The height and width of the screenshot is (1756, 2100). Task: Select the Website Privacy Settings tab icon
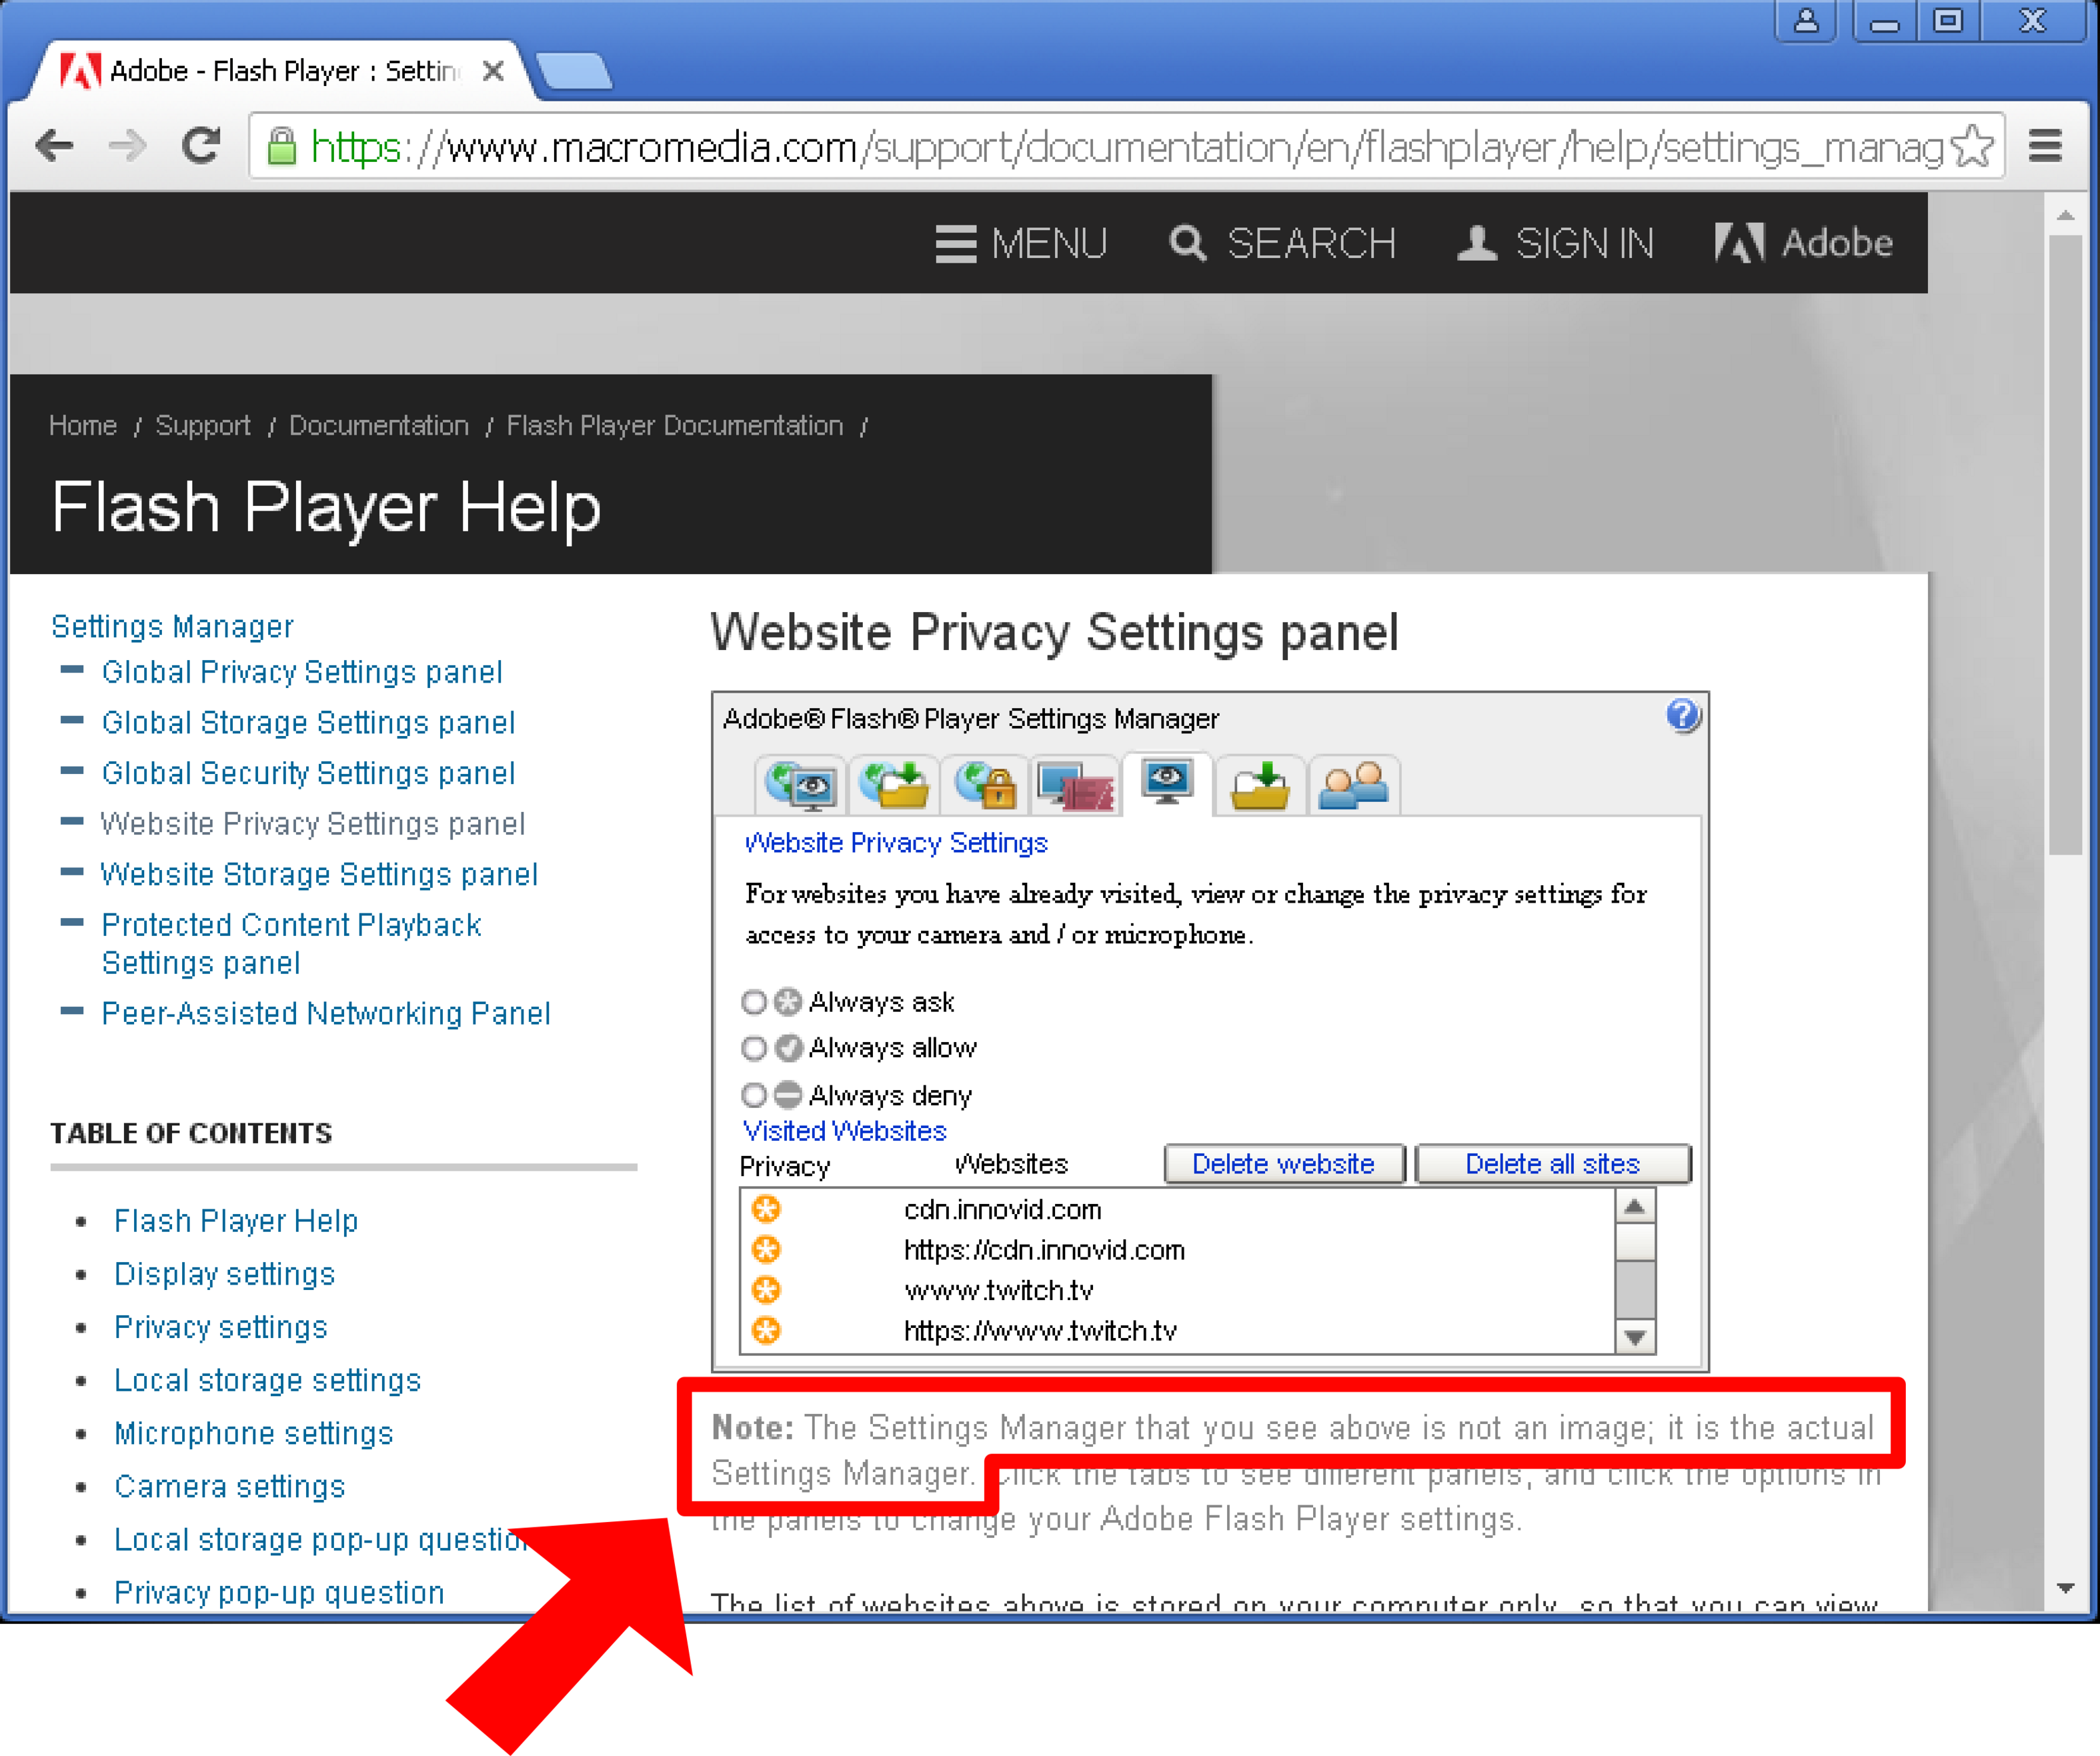[x=1167, y=783]
